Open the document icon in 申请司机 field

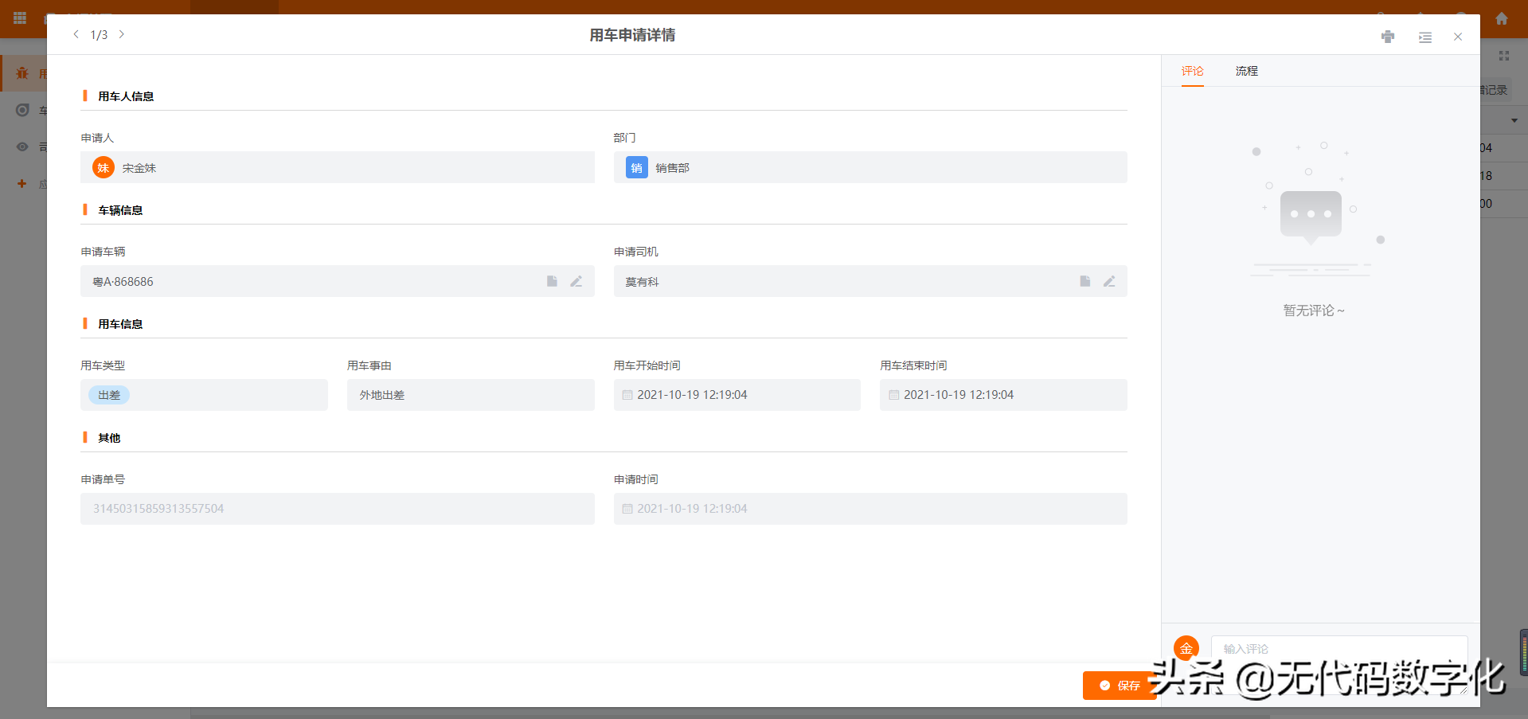[1084, 281]
